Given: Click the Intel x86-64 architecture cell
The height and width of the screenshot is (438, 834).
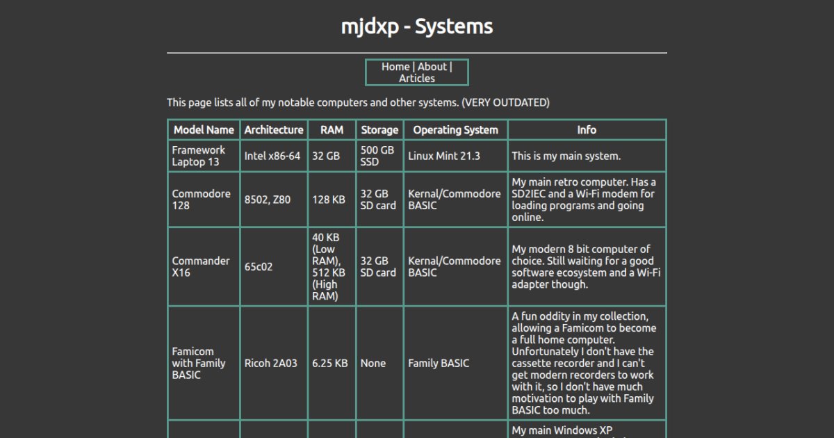Looking at the screenshot, I should (274, 156).
